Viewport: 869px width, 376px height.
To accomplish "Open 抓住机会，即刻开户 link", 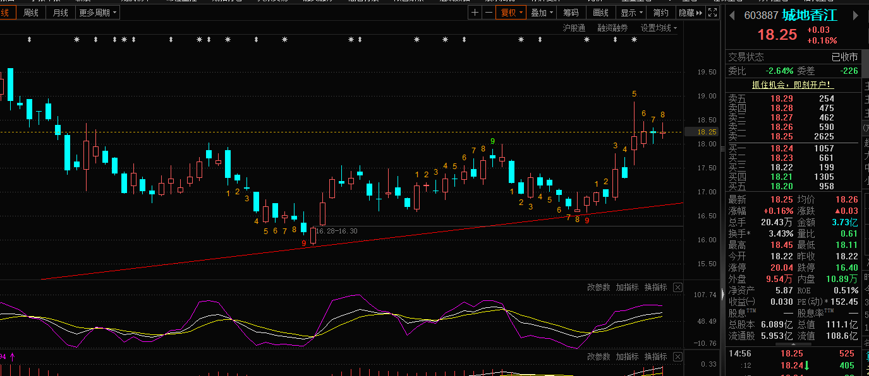I will (793, 85).
